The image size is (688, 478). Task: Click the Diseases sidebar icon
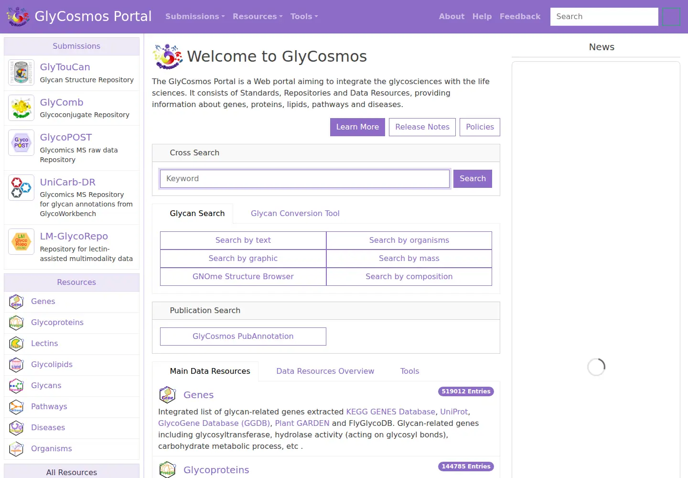point(16,428)
